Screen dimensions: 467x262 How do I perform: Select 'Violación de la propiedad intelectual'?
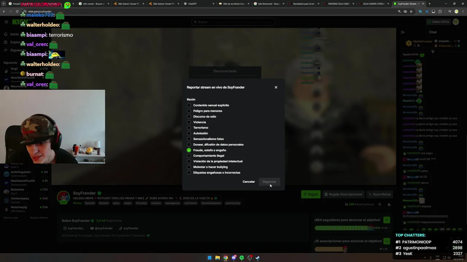point(215,161)
